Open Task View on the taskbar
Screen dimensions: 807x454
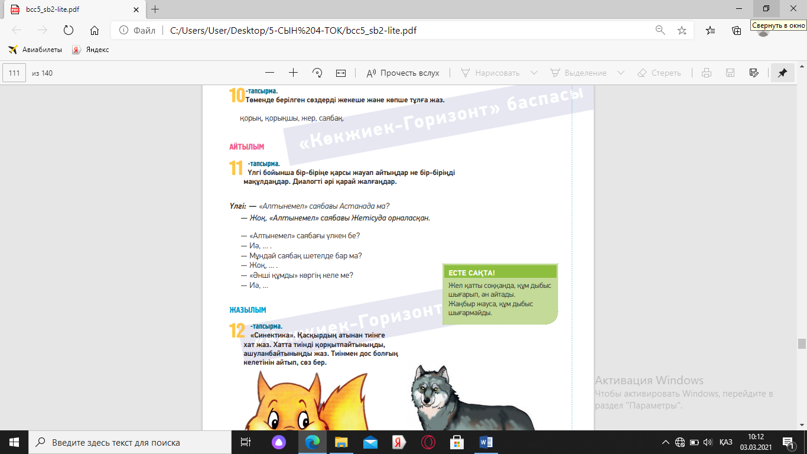click(246, 442)
